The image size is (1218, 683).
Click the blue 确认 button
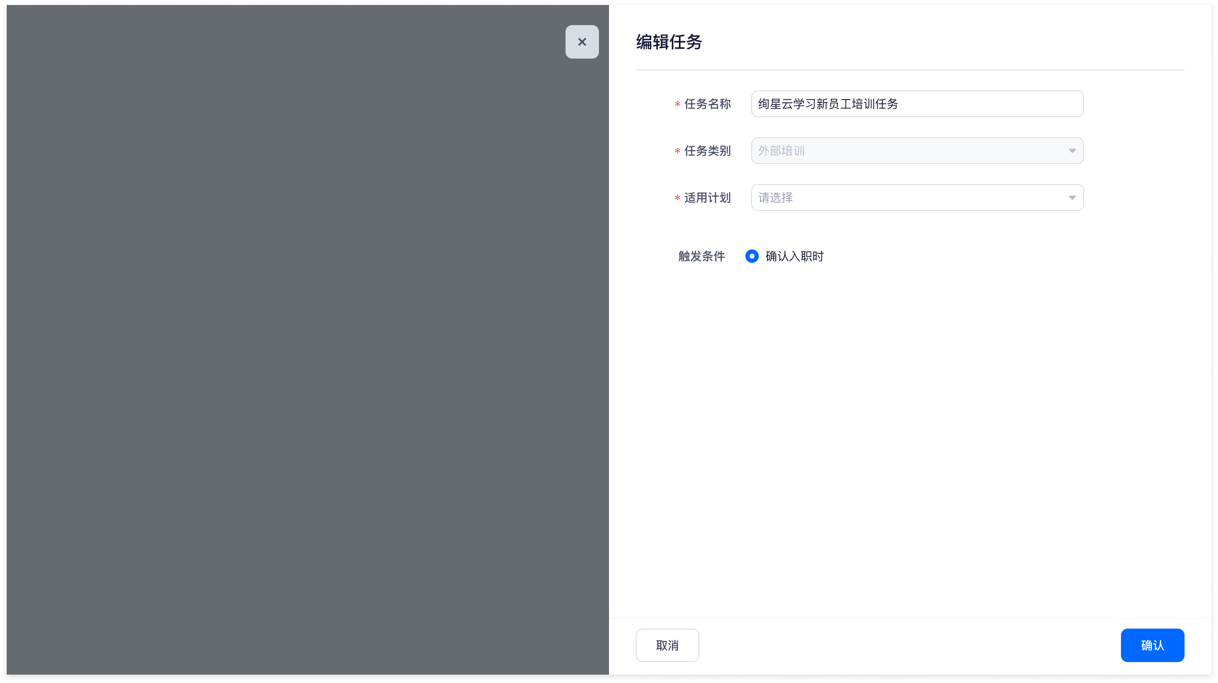[1152, 645]
